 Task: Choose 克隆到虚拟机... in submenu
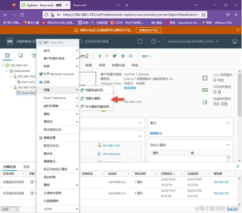96,90
